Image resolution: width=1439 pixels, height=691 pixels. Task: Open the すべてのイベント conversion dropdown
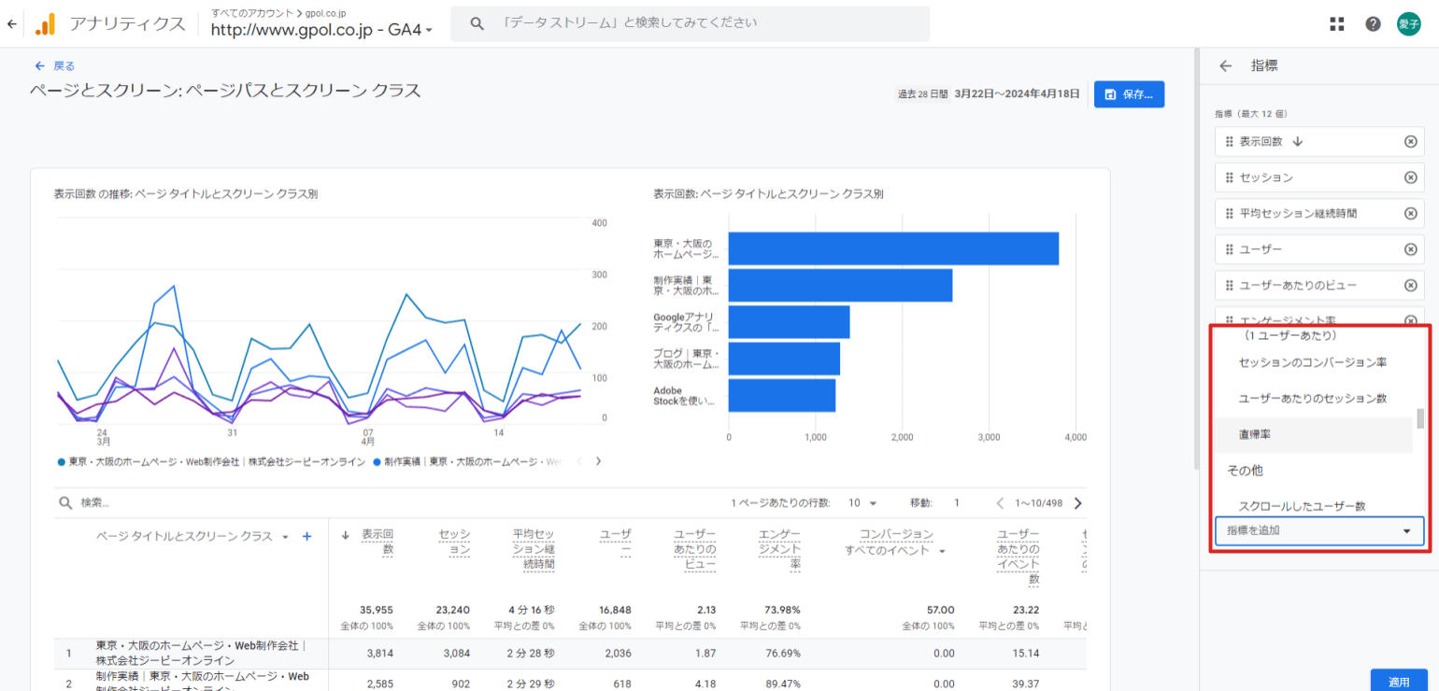(x=896, y=550)
